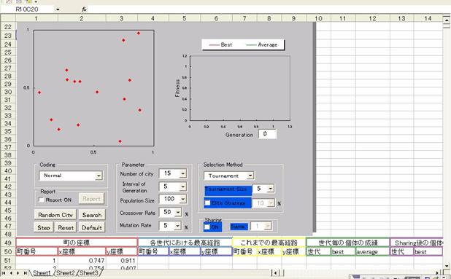Click the Name Box showing R10C20

(x=27, y=9)
